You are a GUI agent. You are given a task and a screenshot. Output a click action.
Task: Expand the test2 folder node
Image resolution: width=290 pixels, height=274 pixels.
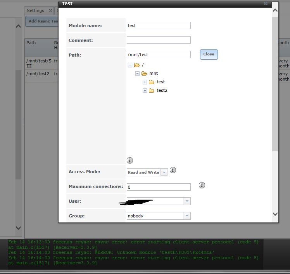pyautogui.click(x=145, y=91)
